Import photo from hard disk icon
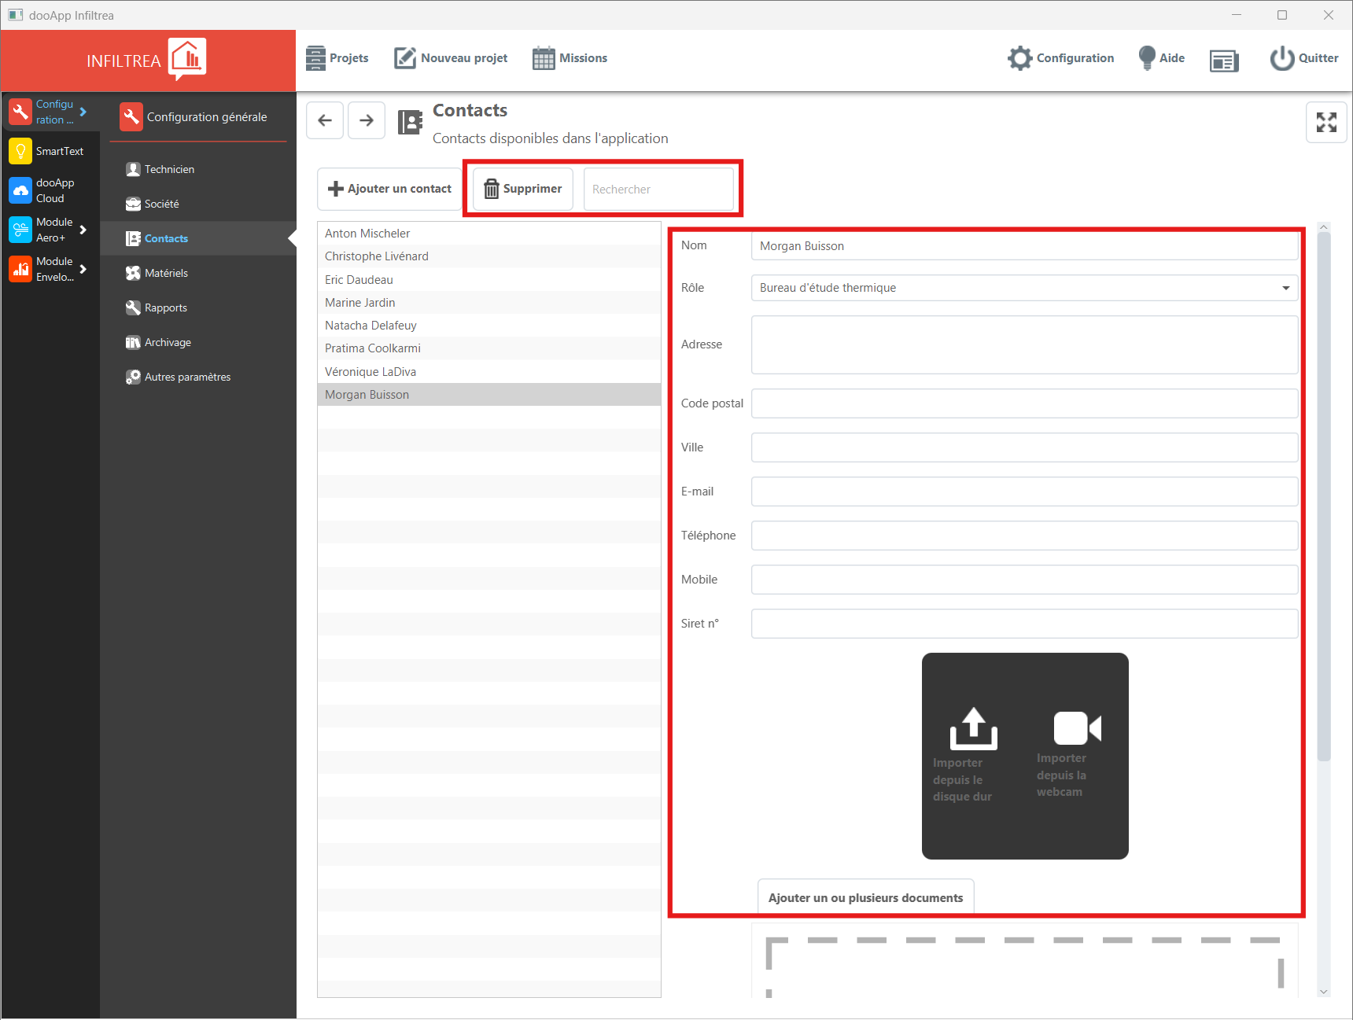This screenshot has height=1020, width=1353. pyautogui.click(x=973, y=728)
